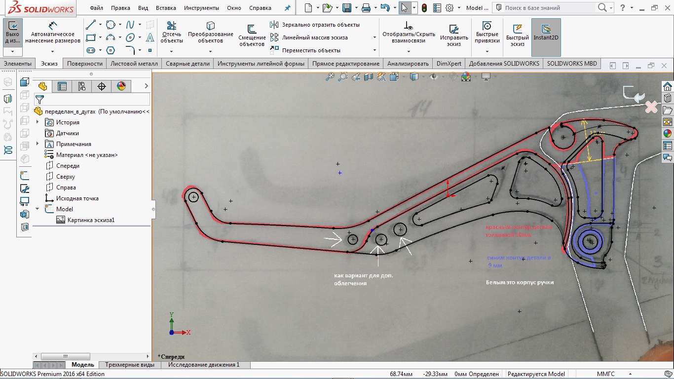The width and height of the screenshot is (674, 379).
Task: Open the DisplayManager appearance tab
Action: 121,86
